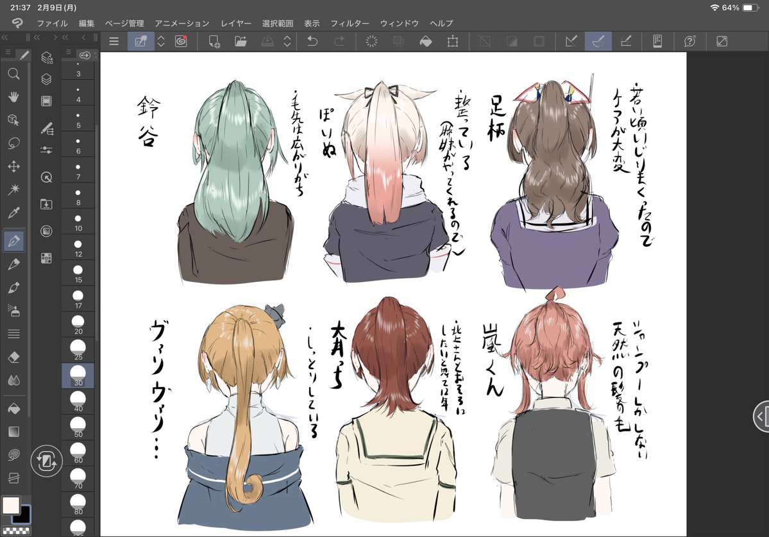Open the smartphone companion mode icon
The height and width of the screenshot is (537, 769).
(657, 42)
